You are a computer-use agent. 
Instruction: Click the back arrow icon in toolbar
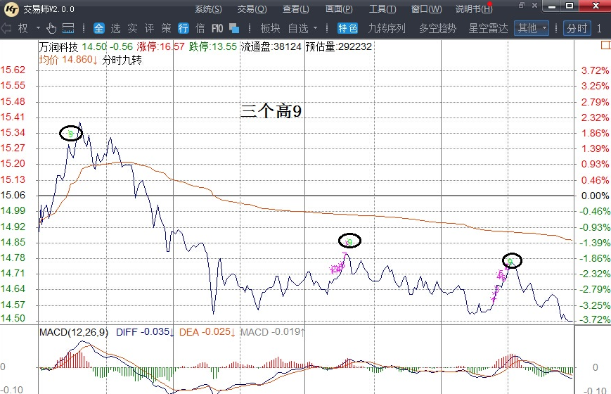[x=7, y=28]
